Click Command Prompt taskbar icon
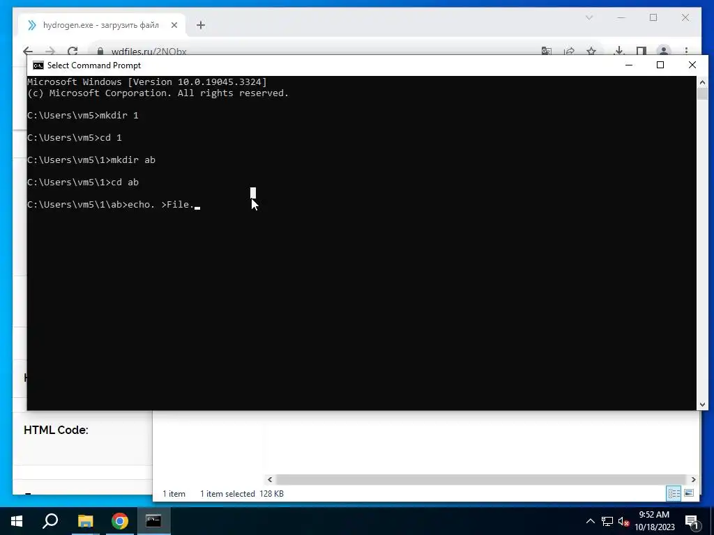Image resolution: width=714 pixels, height=535 pixels. [153, 521]
